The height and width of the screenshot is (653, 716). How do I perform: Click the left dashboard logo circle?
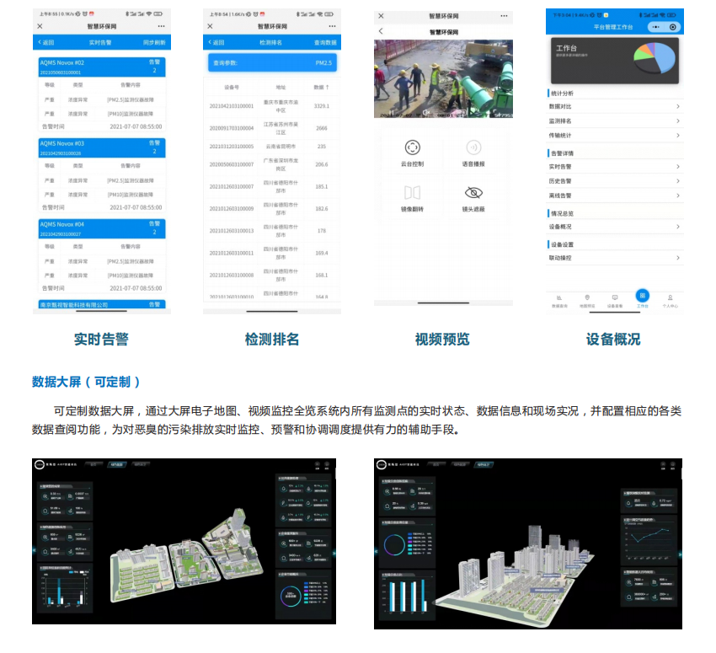tap(40, 464)
